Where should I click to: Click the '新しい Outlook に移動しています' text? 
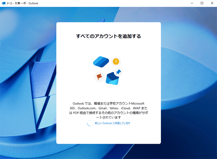coord(112,123)
